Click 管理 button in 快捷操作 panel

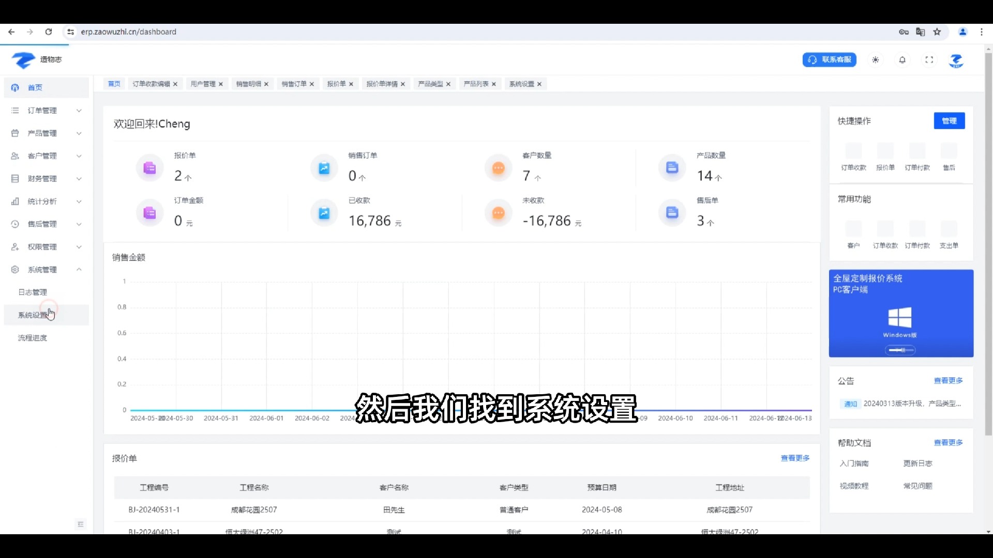(950, 120)
